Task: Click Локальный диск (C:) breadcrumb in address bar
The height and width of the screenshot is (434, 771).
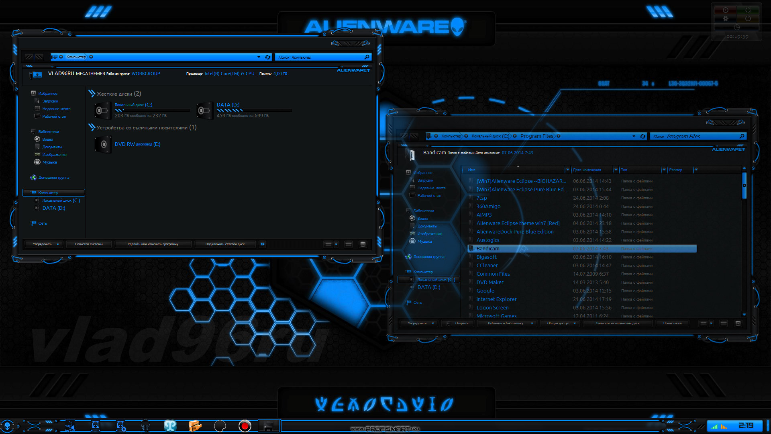Action: [490, 136]
